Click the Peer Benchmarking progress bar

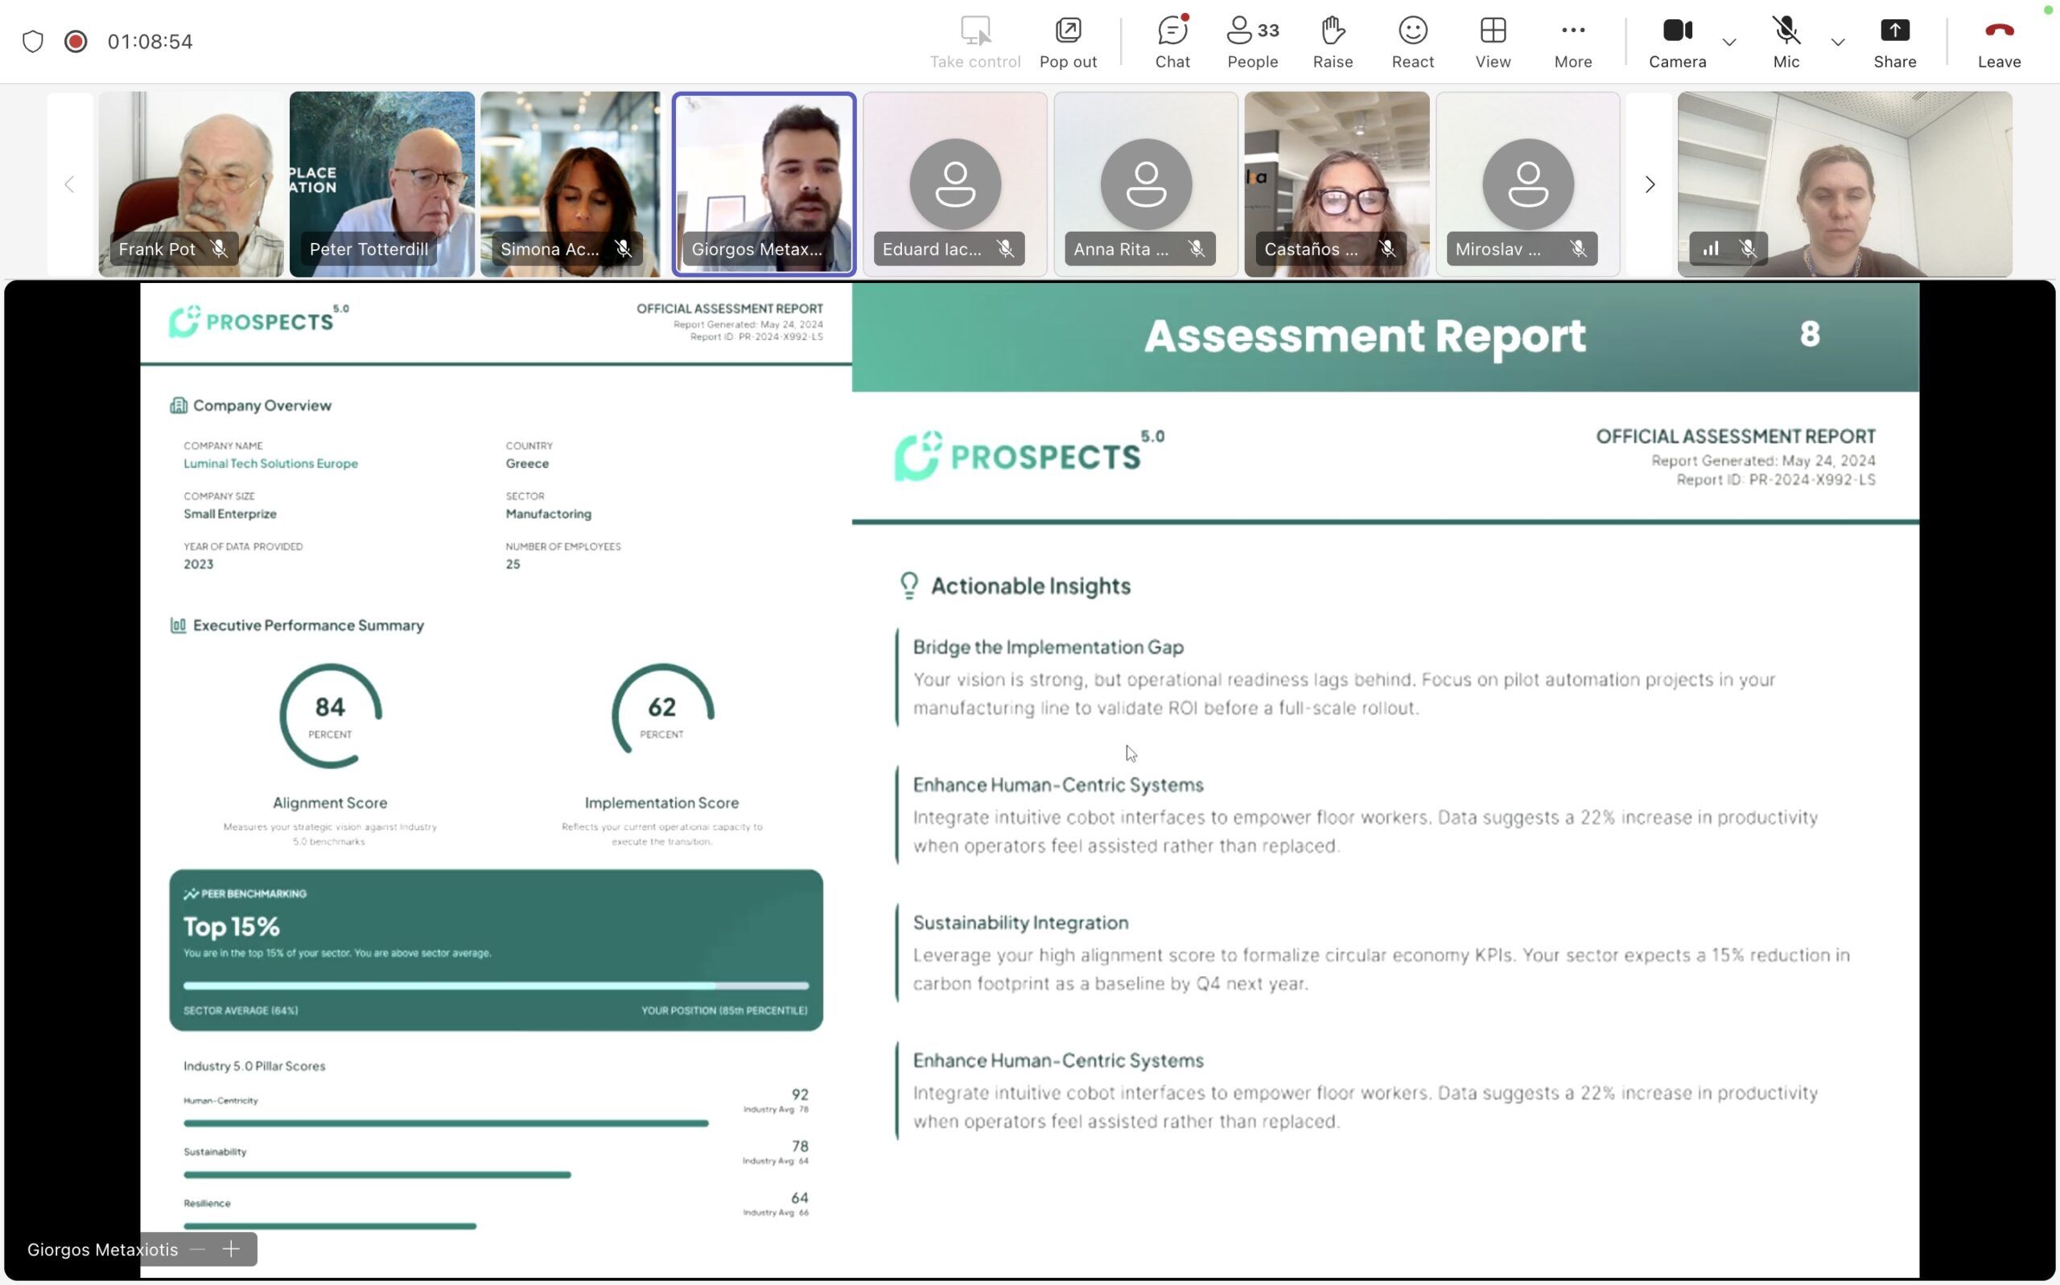496,986
